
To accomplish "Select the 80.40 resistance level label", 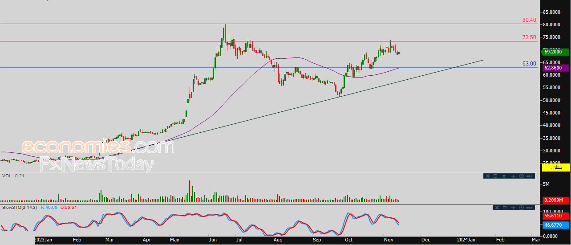I will coord(529,20).
